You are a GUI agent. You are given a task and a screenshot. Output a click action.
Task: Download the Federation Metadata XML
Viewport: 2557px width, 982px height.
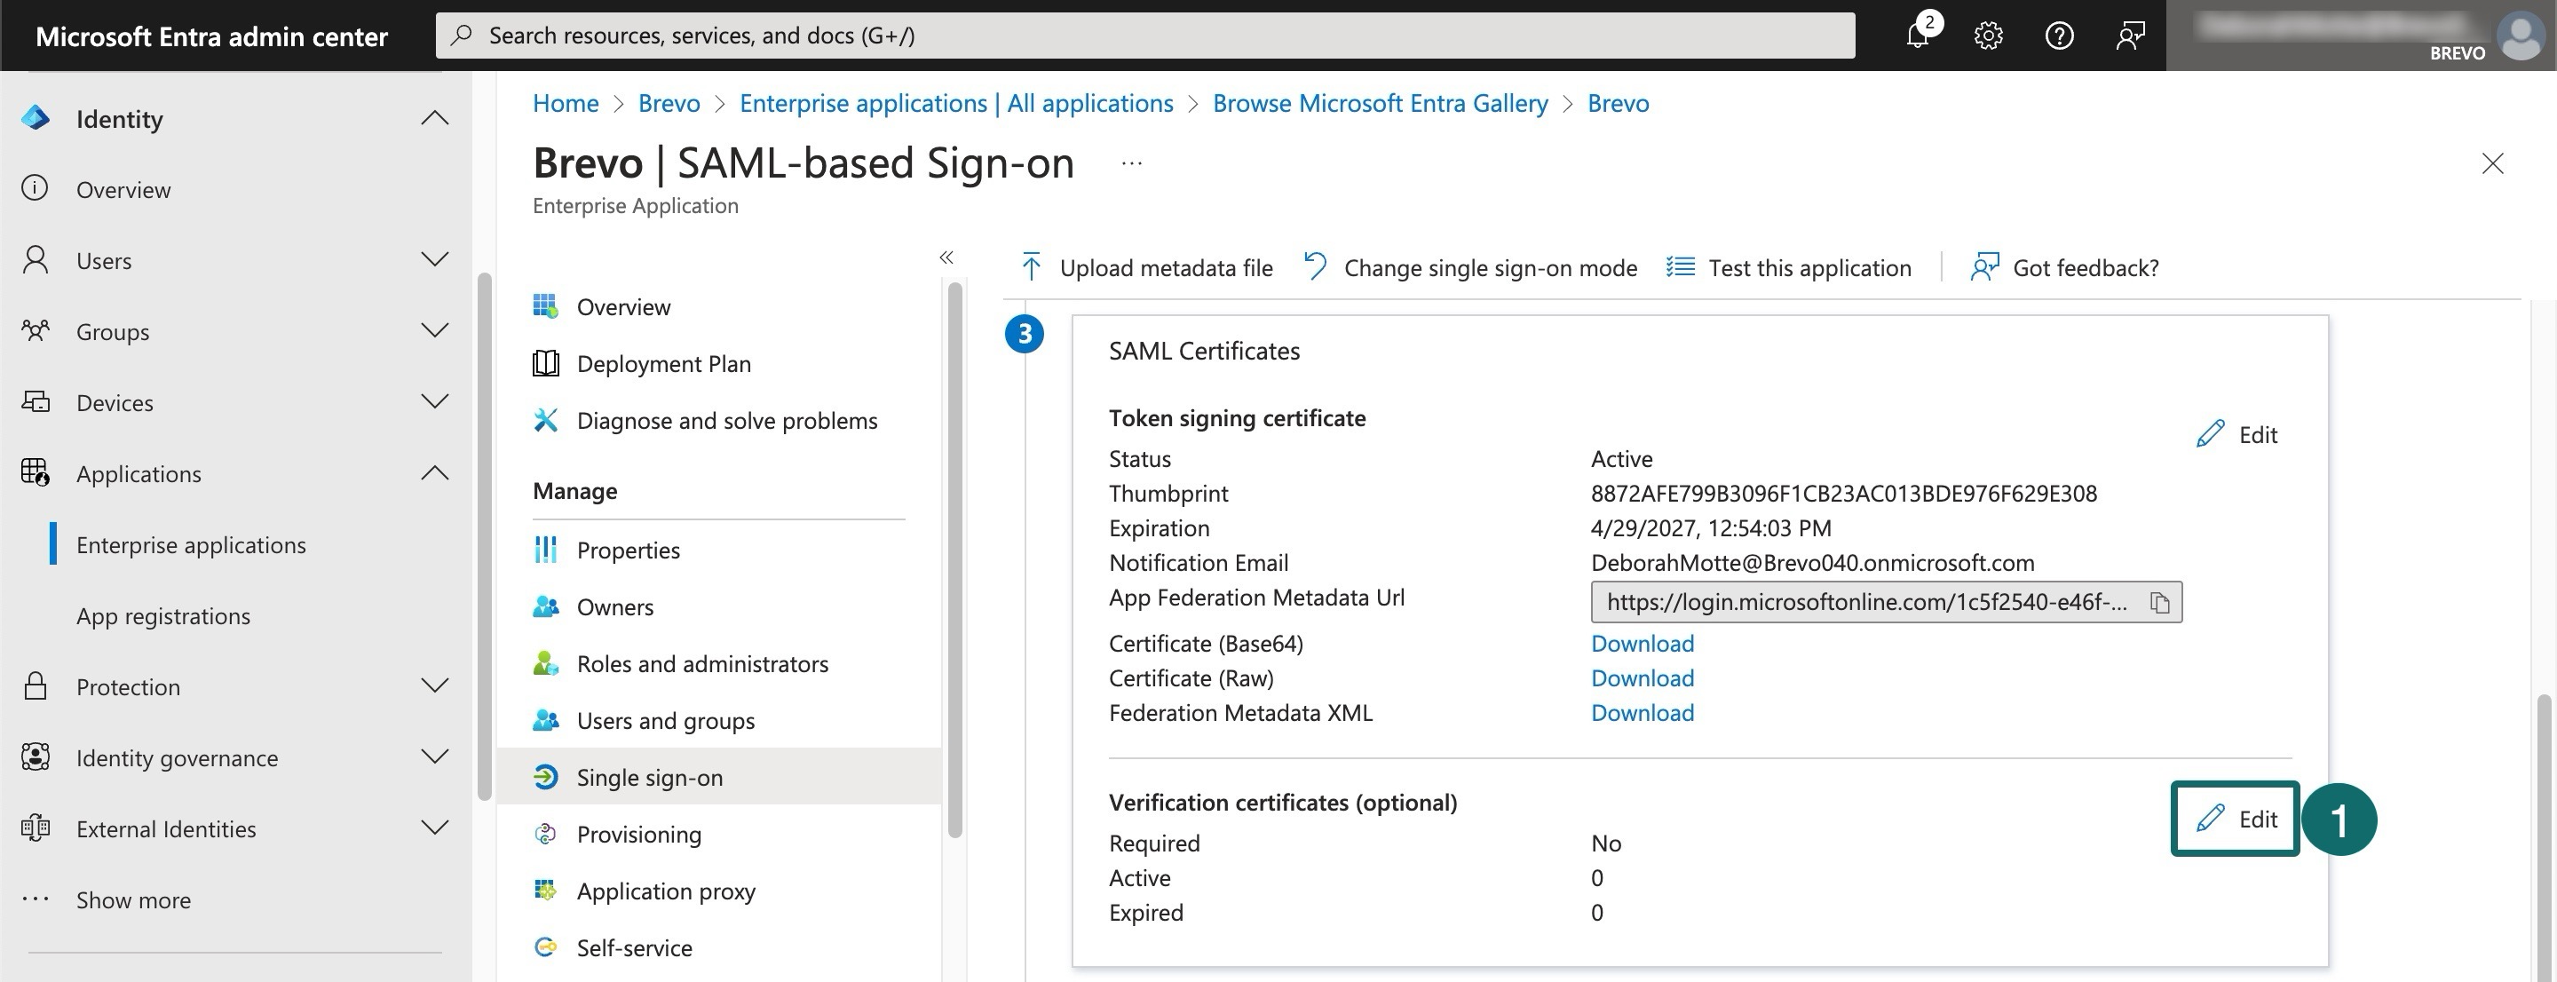pyautogui.click(x=1642, y=712)
